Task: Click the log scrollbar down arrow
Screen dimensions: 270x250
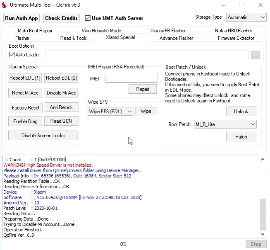Action: [x=263, y=234]
